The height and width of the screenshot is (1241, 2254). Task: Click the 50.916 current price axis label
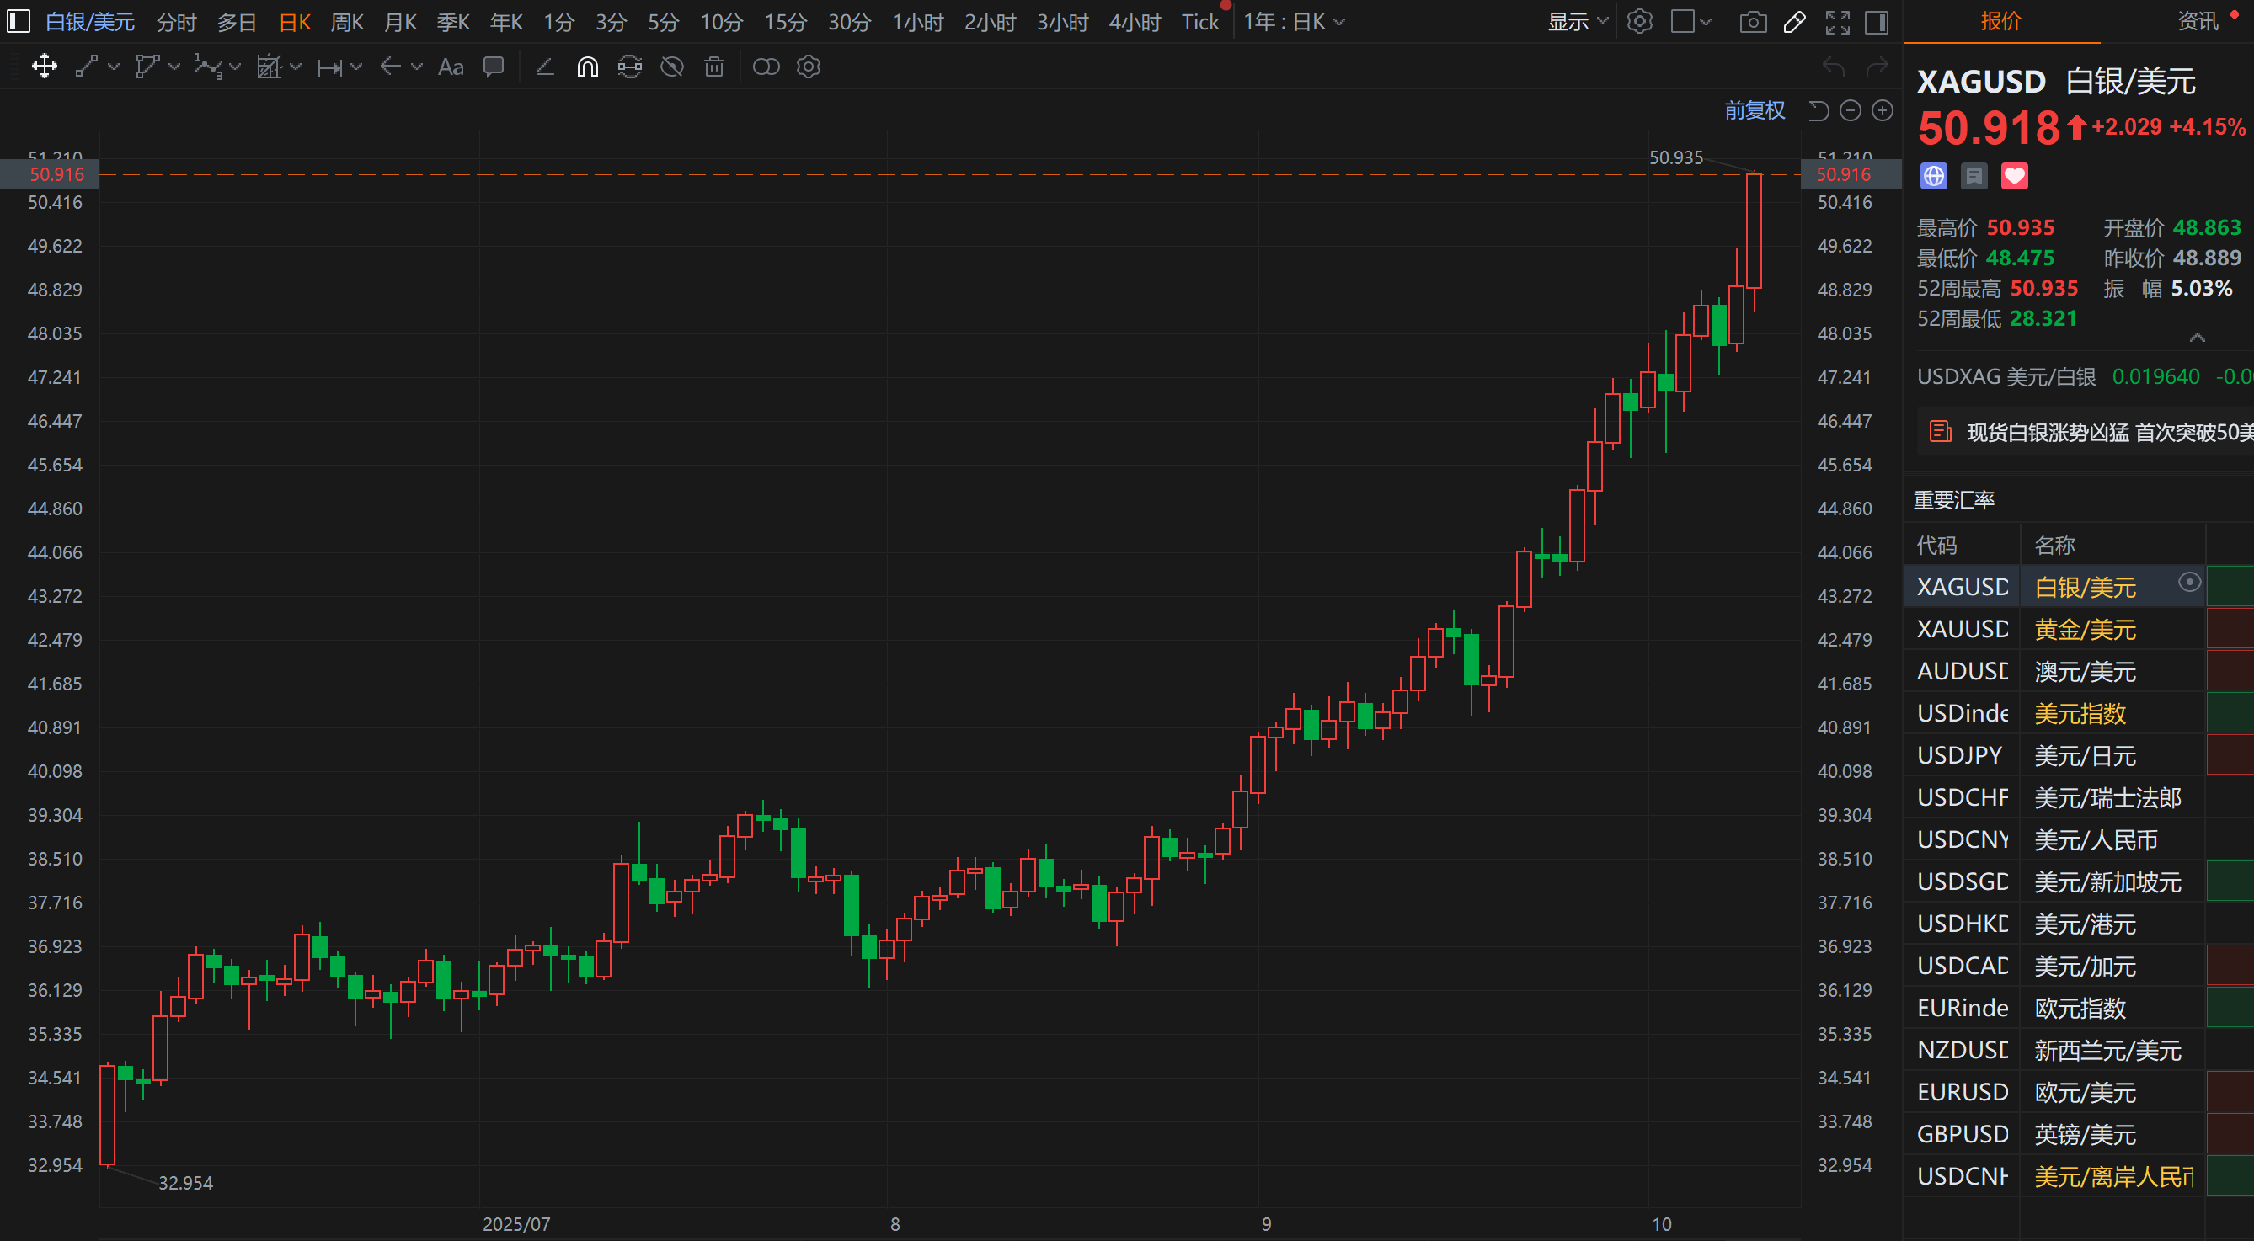tap(1843, 174)
